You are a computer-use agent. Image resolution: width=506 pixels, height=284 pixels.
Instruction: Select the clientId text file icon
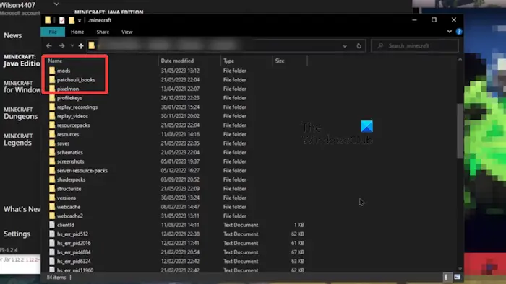pos(52,225)
